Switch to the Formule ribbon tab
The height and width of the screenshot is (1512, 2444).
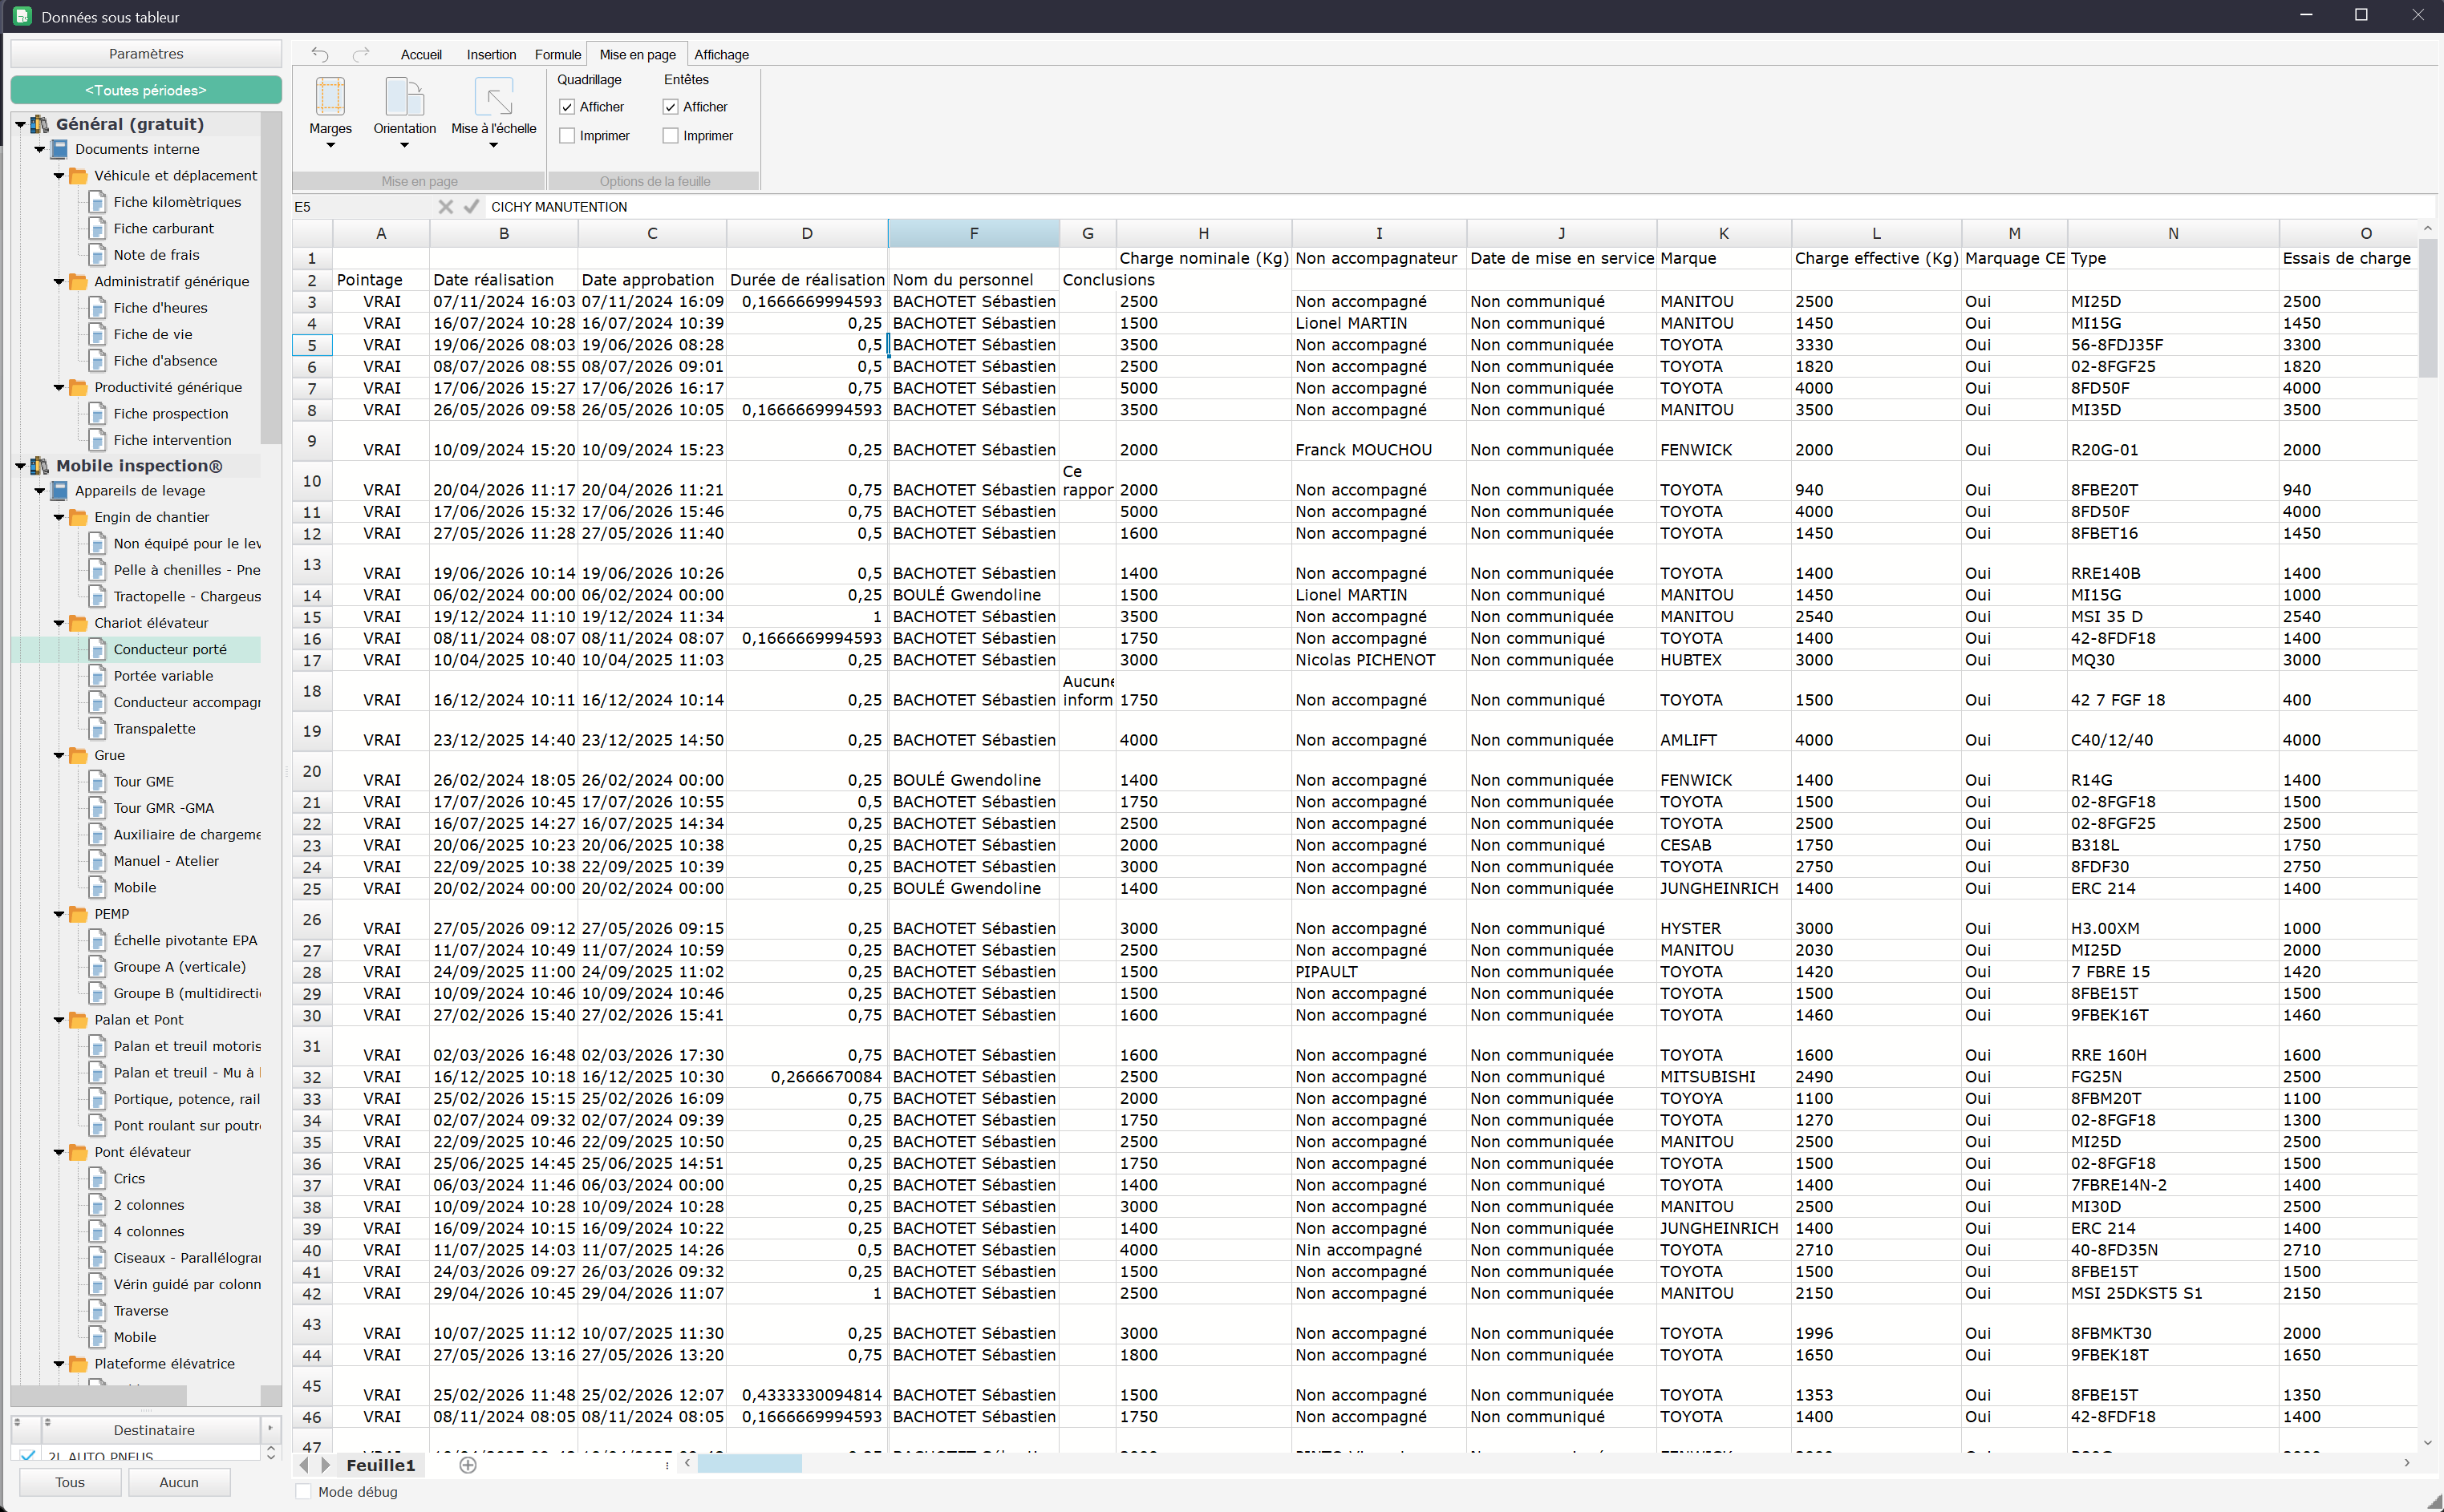[x=557, y=55]
